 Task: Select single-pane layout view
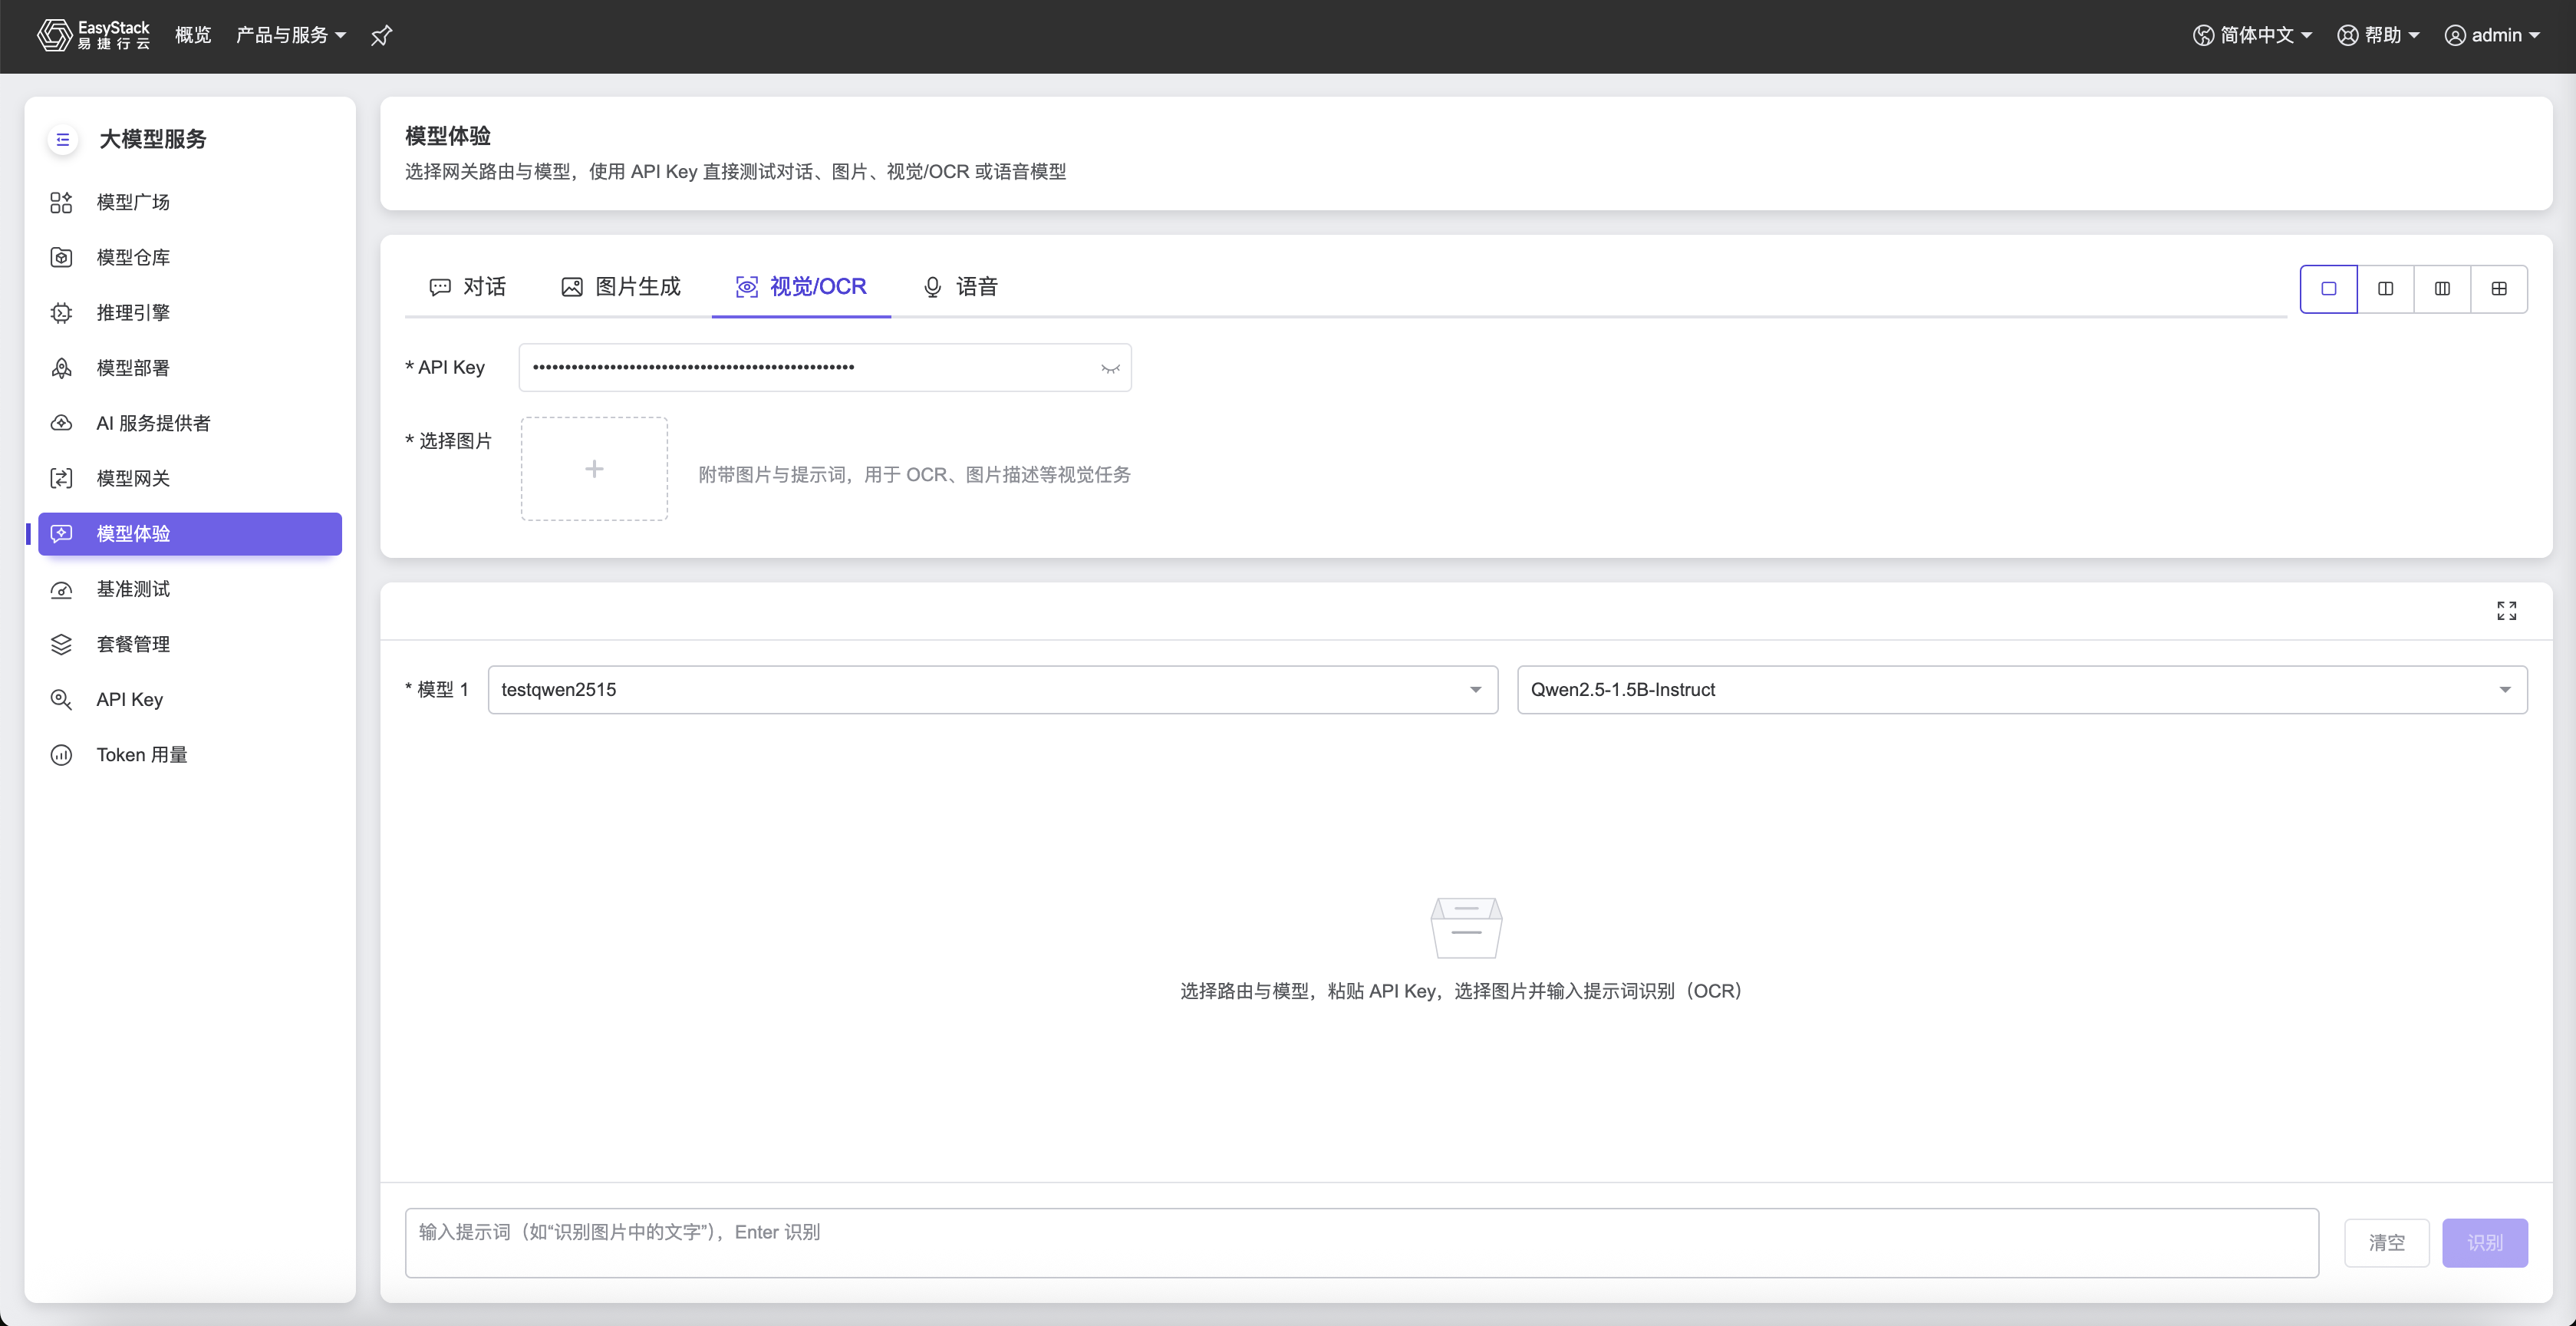[2329, 289]
